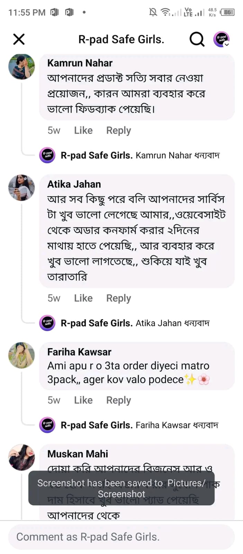Like Kamrun Nahar's comment

coord(83,130)
